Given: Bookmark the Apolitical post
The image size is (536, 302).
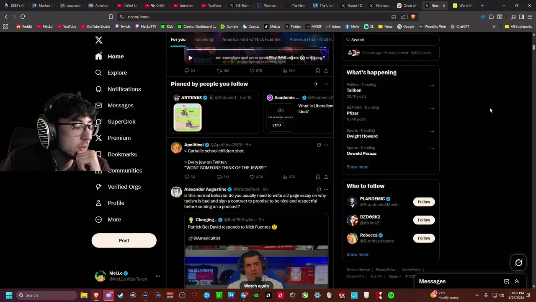Looking at the screenshot, I should tap(318, 177).
